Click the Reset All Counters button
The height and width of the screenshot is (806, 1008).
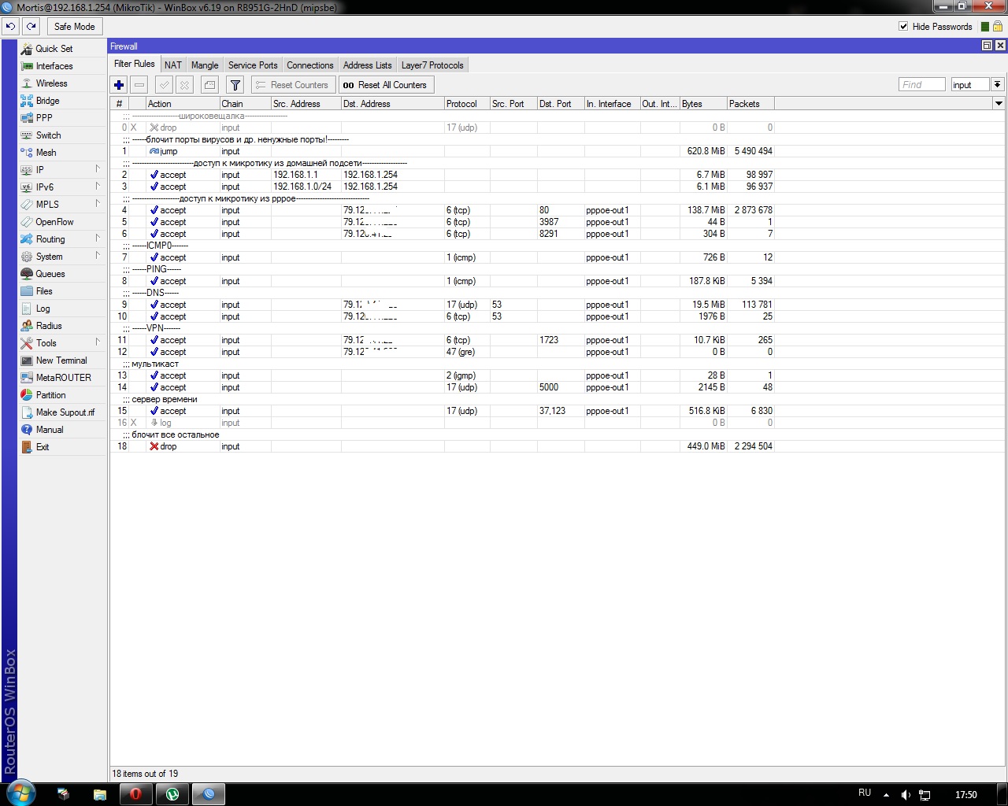[x=386, y=85]
